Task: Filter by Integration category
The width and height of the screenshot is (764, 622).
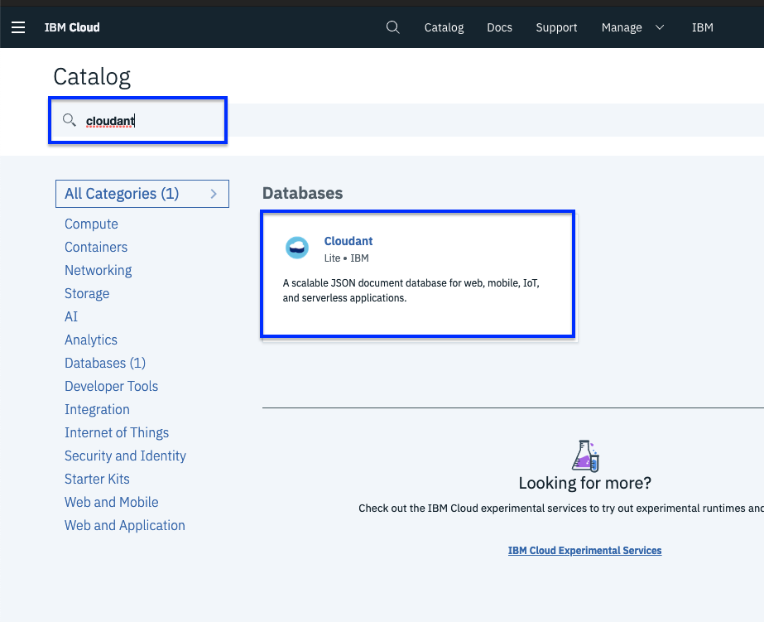Action: click(97, 409)
